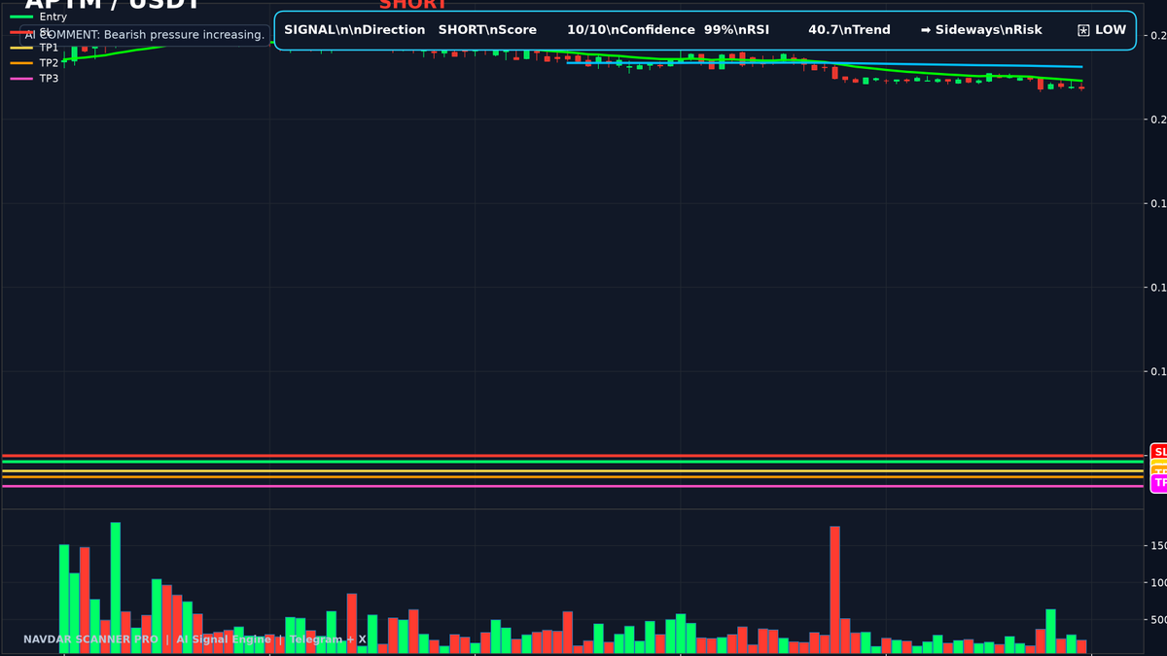Click the magenta TP3 price tag on right axis
The height and width of the screenshot is (656, 1167).
1158,483
